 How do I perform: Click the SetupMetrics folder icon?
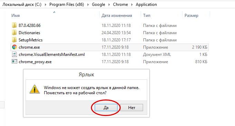14,40
